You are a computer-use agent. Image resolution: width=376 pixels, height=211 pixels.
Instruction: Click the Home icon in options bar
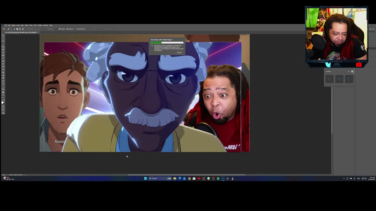click(4, 29)
